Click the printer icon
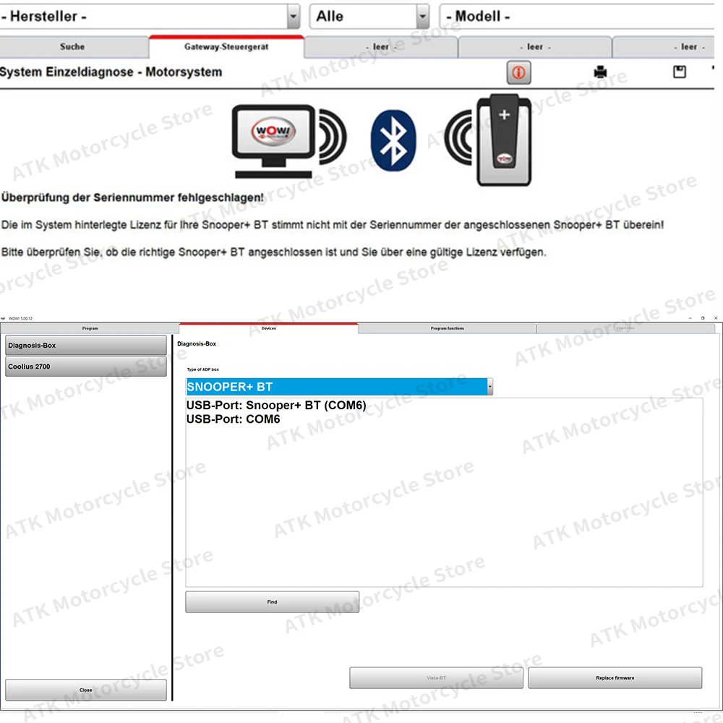This screenshot has width=723, height=723. point(600,72)
